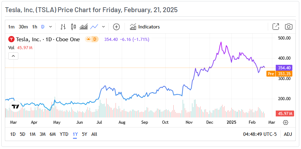Screen dimensions: 301x149
Task: Select the line chart style icon
Action: click(94, 27)
